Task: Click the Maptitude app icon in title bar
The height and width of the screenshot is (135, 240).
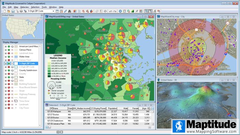Action: [3, 3]
